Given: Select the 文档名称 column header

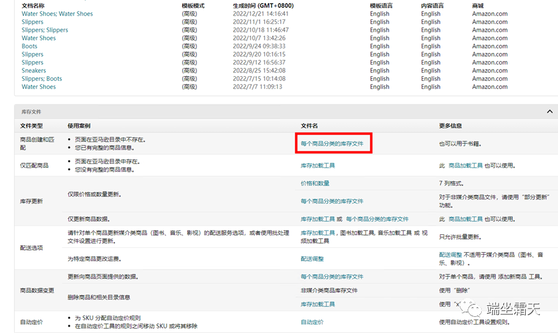Looking at the screenshot, I should tap(33, 6).
